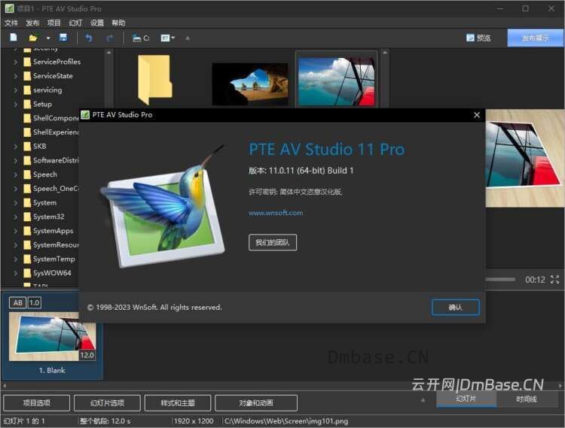Viewport: 565px width, 428px height.
Task: Click the folder tree scroll-up arrow
Action: coord(108,52)
